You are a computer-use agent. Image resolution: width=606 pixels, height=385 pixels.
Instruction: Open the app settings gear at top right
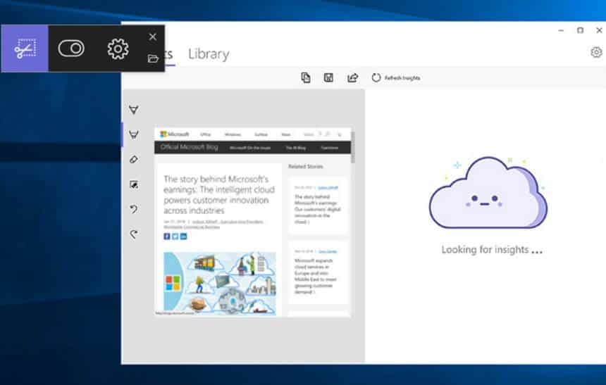[x=596, y=52]
